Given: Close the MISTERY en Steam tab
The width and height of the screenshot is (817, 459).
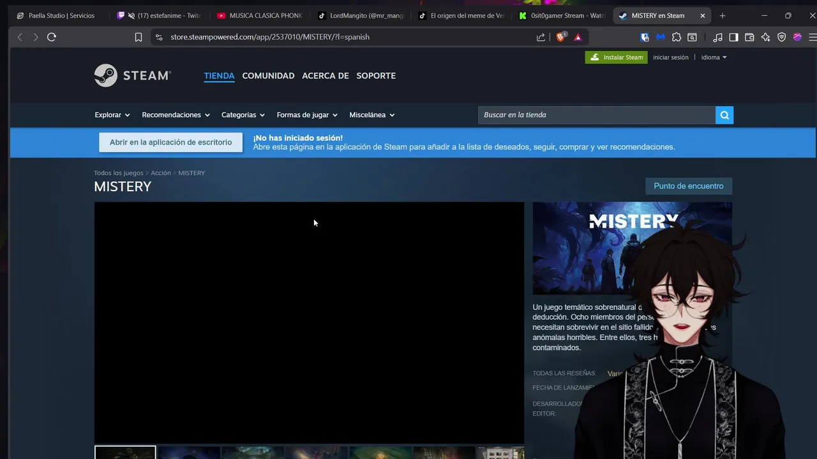Looking at the screenshot, I should click(x=703, y=15).
